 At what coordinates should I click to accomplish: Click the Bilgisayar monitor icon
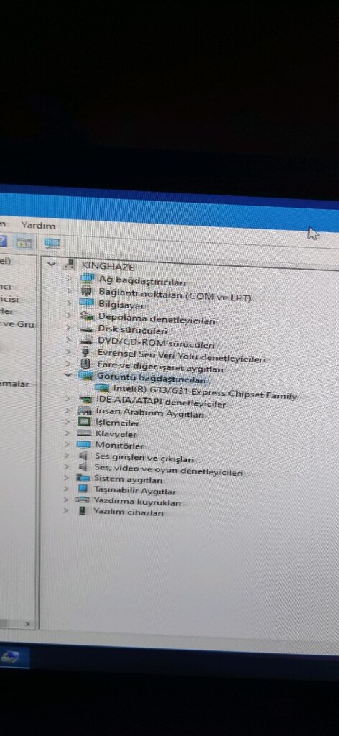point(87,304)
